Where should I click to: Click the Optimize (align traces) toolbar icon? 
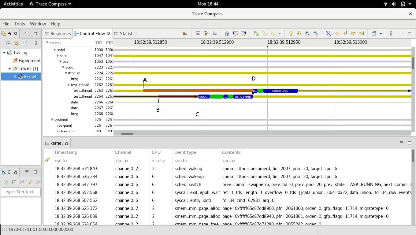tap(185, 33)
